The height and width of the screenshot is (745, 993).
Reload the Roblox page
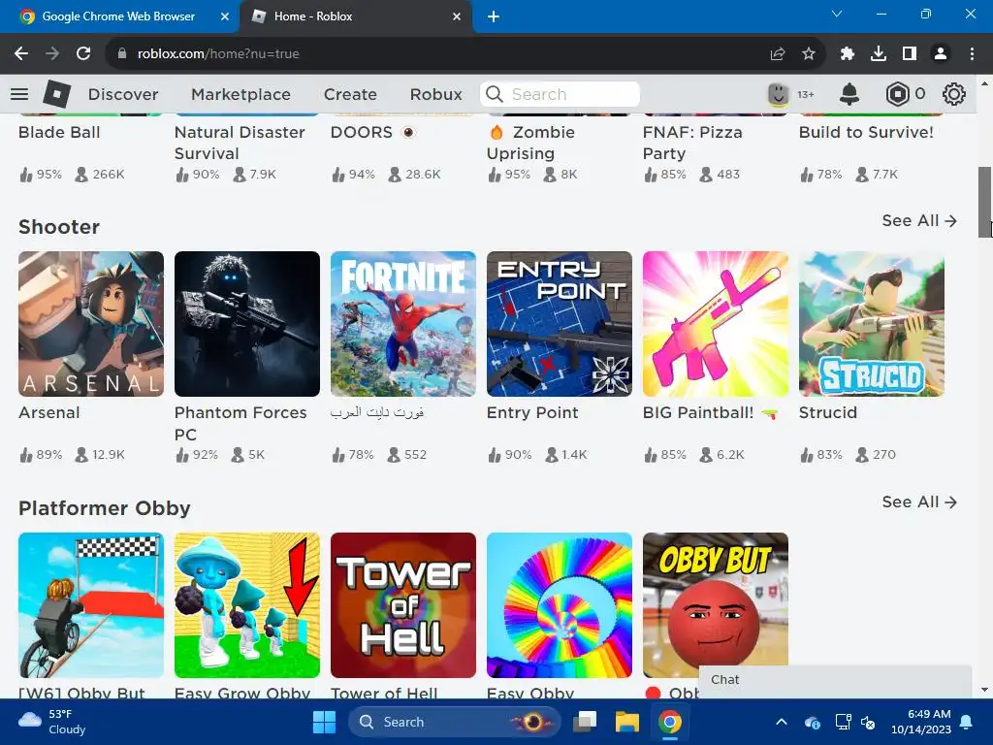(x=83, y=54)
